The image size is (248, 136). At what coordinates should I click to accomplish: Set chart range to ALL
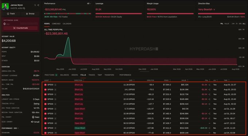(244, 24)
